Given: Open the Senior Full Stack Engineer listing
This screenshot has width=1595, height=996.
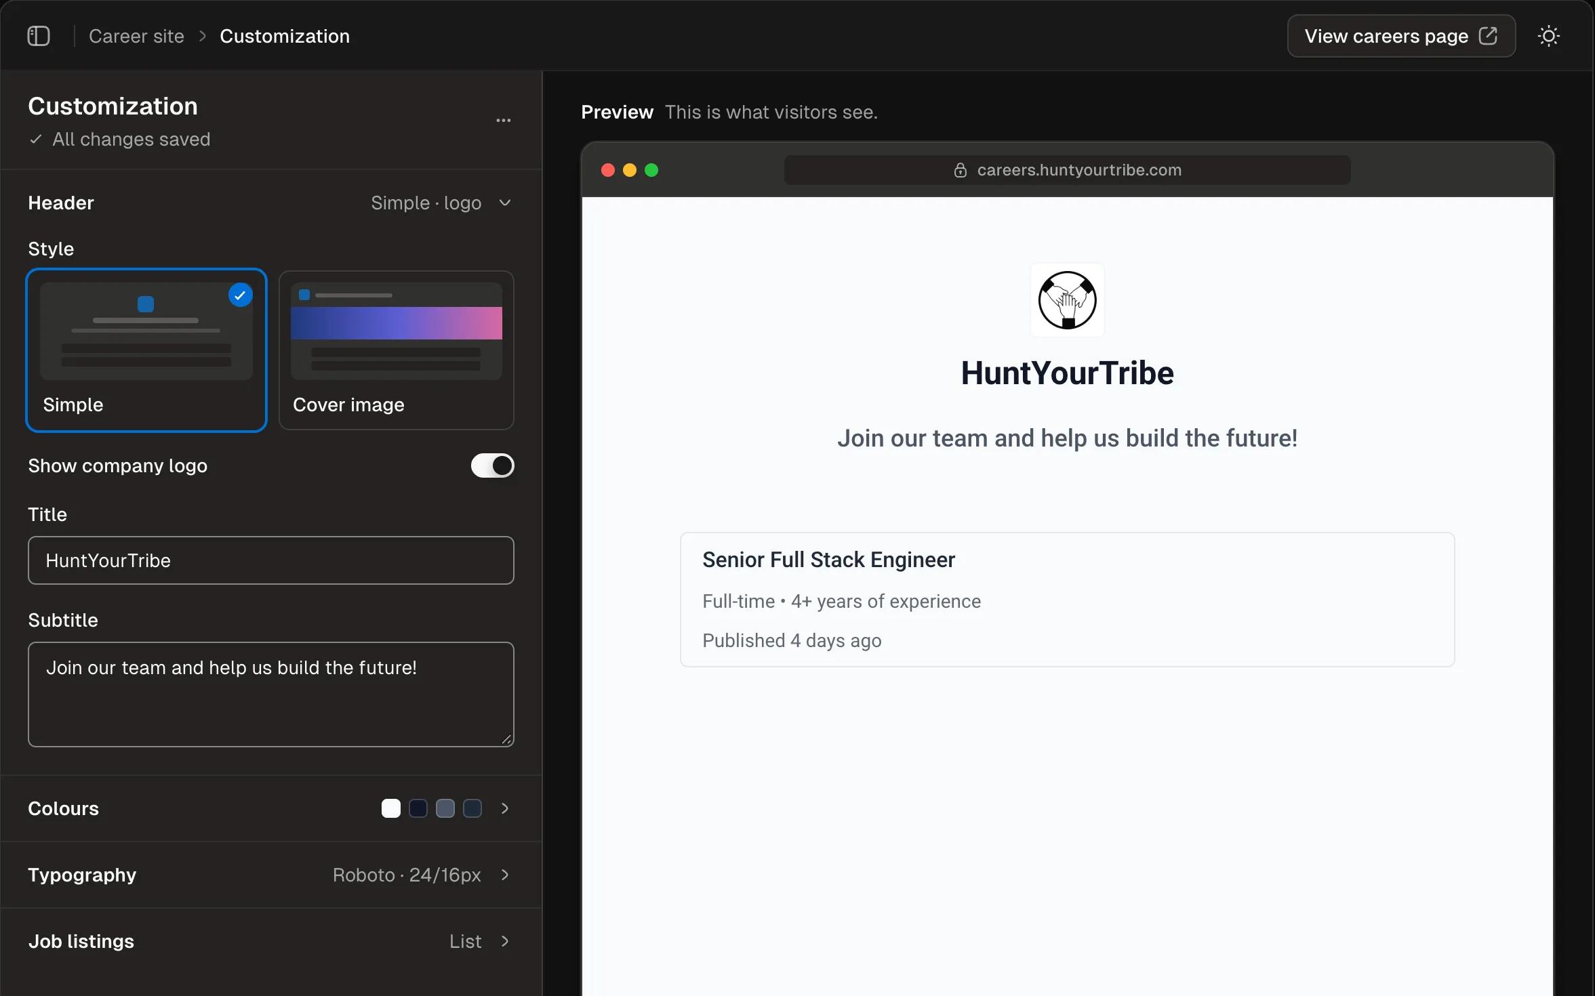Looking at the screenshot, I should click(1067, 600).
